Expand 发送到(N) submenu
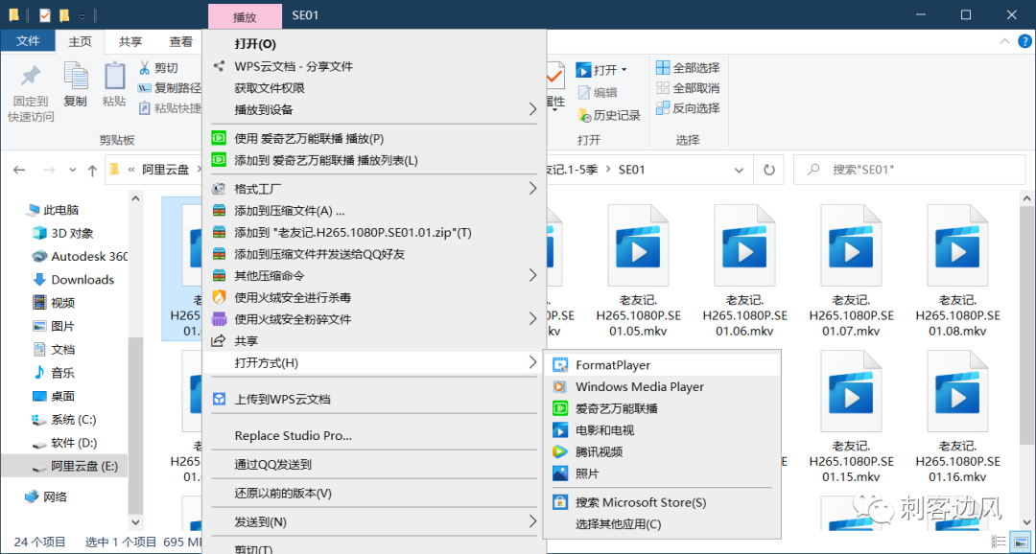 point(374,522)
